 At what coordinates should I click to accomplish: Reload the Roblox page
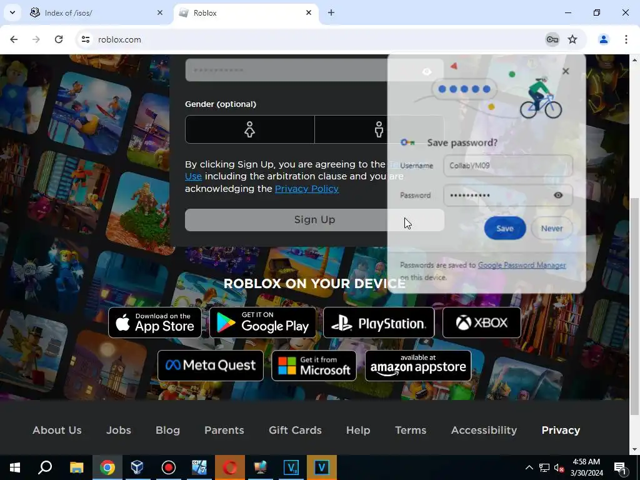59,39
